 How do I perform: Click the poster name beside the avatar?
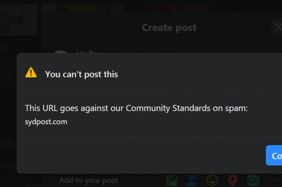pyautogui.click(x=89, y=52)
